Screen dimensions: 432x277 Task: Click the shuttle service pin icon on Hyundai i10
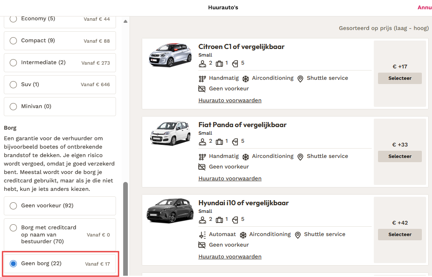pyautogui.click(x=297, y=235)
